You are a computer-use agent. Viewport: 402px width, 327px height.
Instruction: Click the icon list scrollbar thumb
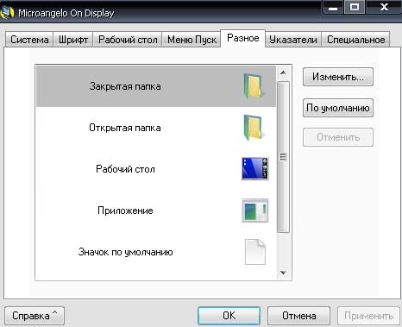click(x=283, y=157)
